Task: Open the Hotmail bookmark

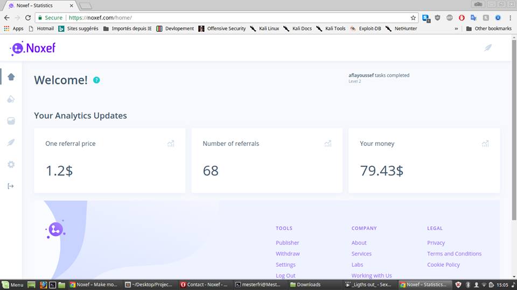Action: point(41,29)
